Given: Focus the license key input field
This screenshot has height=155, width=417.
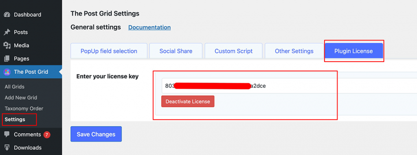Looking at the screenshot, I should click(x=290, y=86).
